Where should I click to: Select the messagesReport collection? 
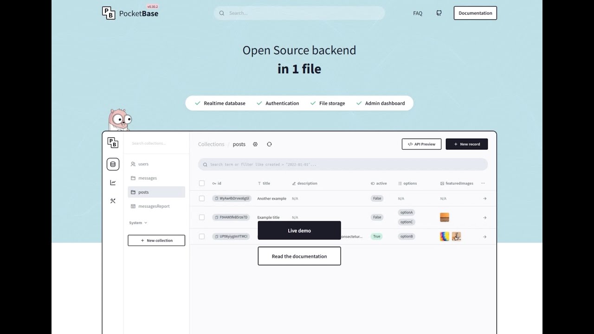[156, 206]
